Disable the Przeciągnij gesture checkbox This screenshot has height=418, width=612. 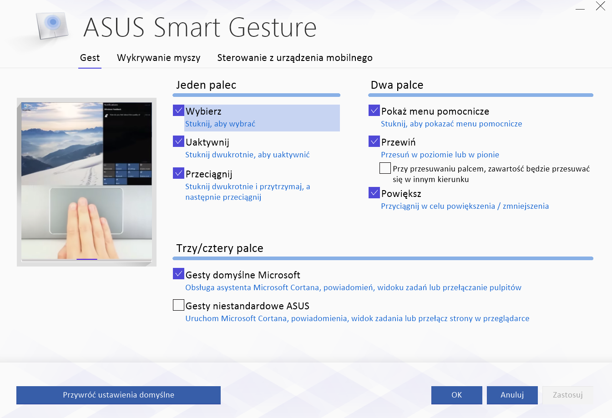(x=178, y=173)
